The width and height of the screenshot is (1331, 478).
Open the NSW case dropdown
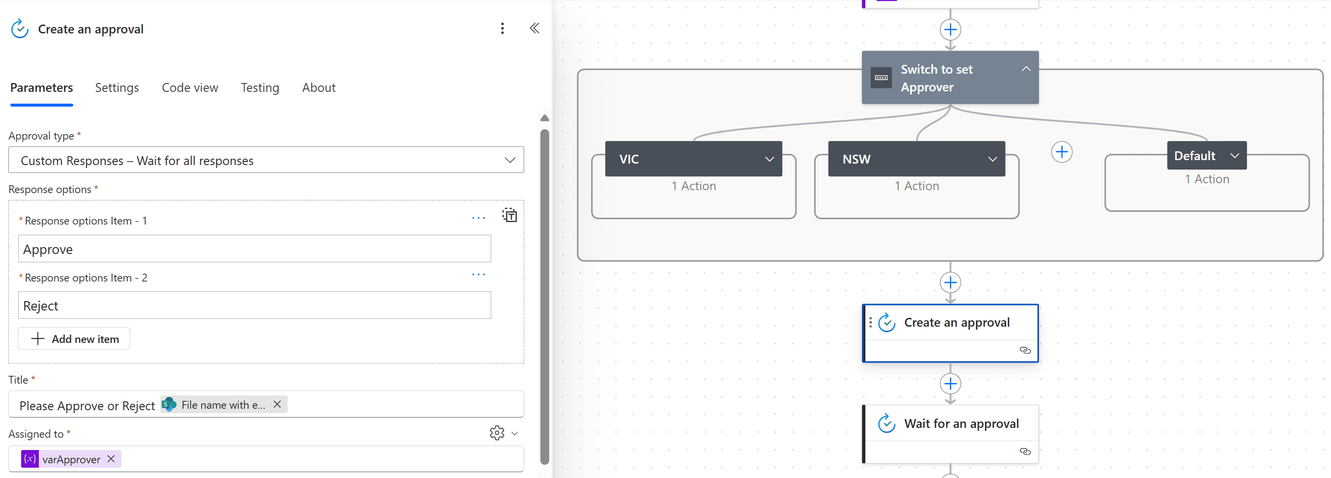point(992,159)
